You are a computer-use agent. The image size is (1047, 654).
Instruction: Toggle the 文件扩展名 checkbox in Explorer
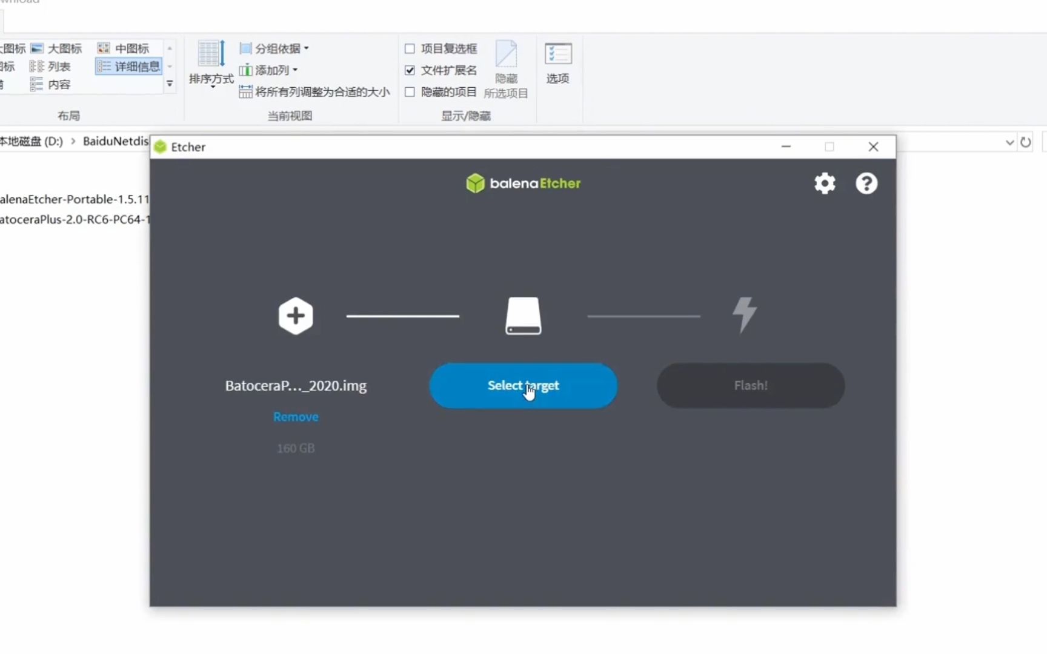click(x=410, y=70)
